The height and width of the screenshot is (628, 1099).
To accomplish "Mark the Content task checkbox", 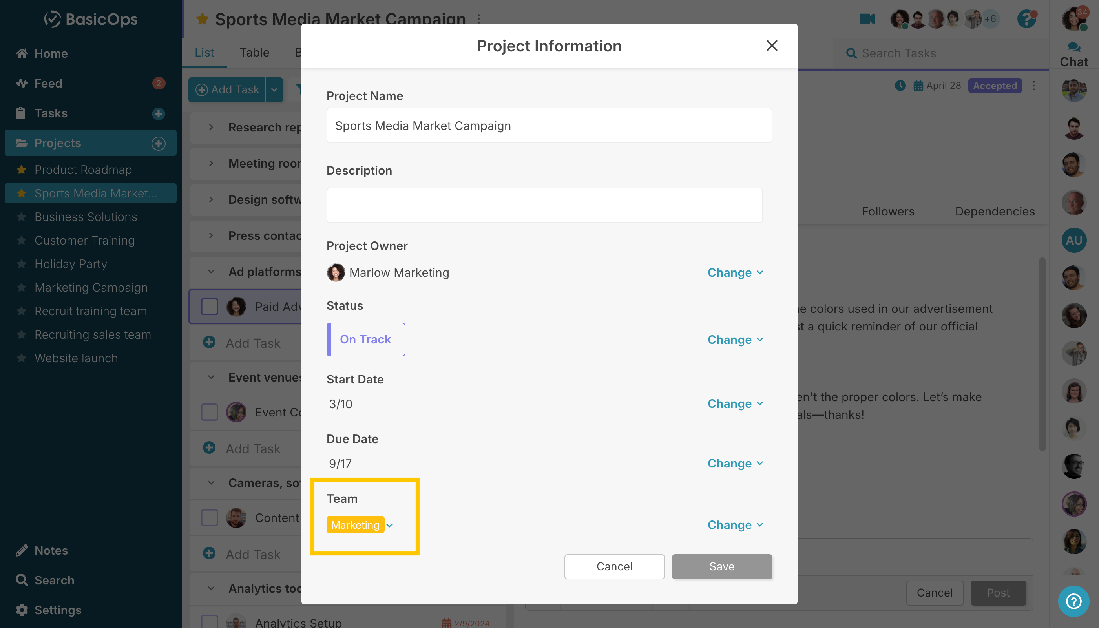I will tap(210, 518).
